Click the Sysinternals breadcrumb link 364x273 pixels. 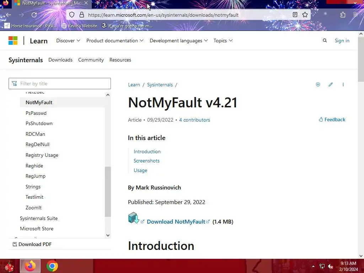pos(160,85)
